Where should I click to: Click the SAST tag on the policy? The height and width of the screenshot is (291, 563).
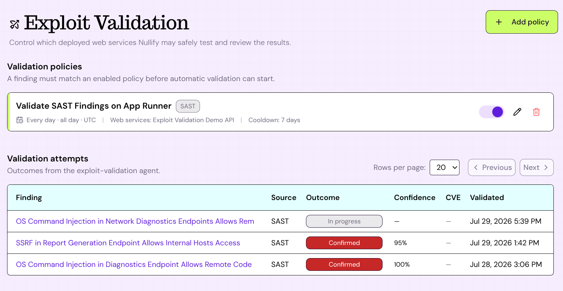tap(188, 106)
